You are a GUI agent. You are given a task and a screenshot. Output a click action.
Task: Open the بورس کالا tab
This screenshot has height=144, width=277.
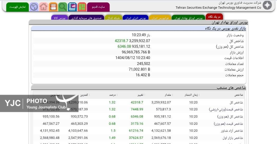[x=60, y=18]
